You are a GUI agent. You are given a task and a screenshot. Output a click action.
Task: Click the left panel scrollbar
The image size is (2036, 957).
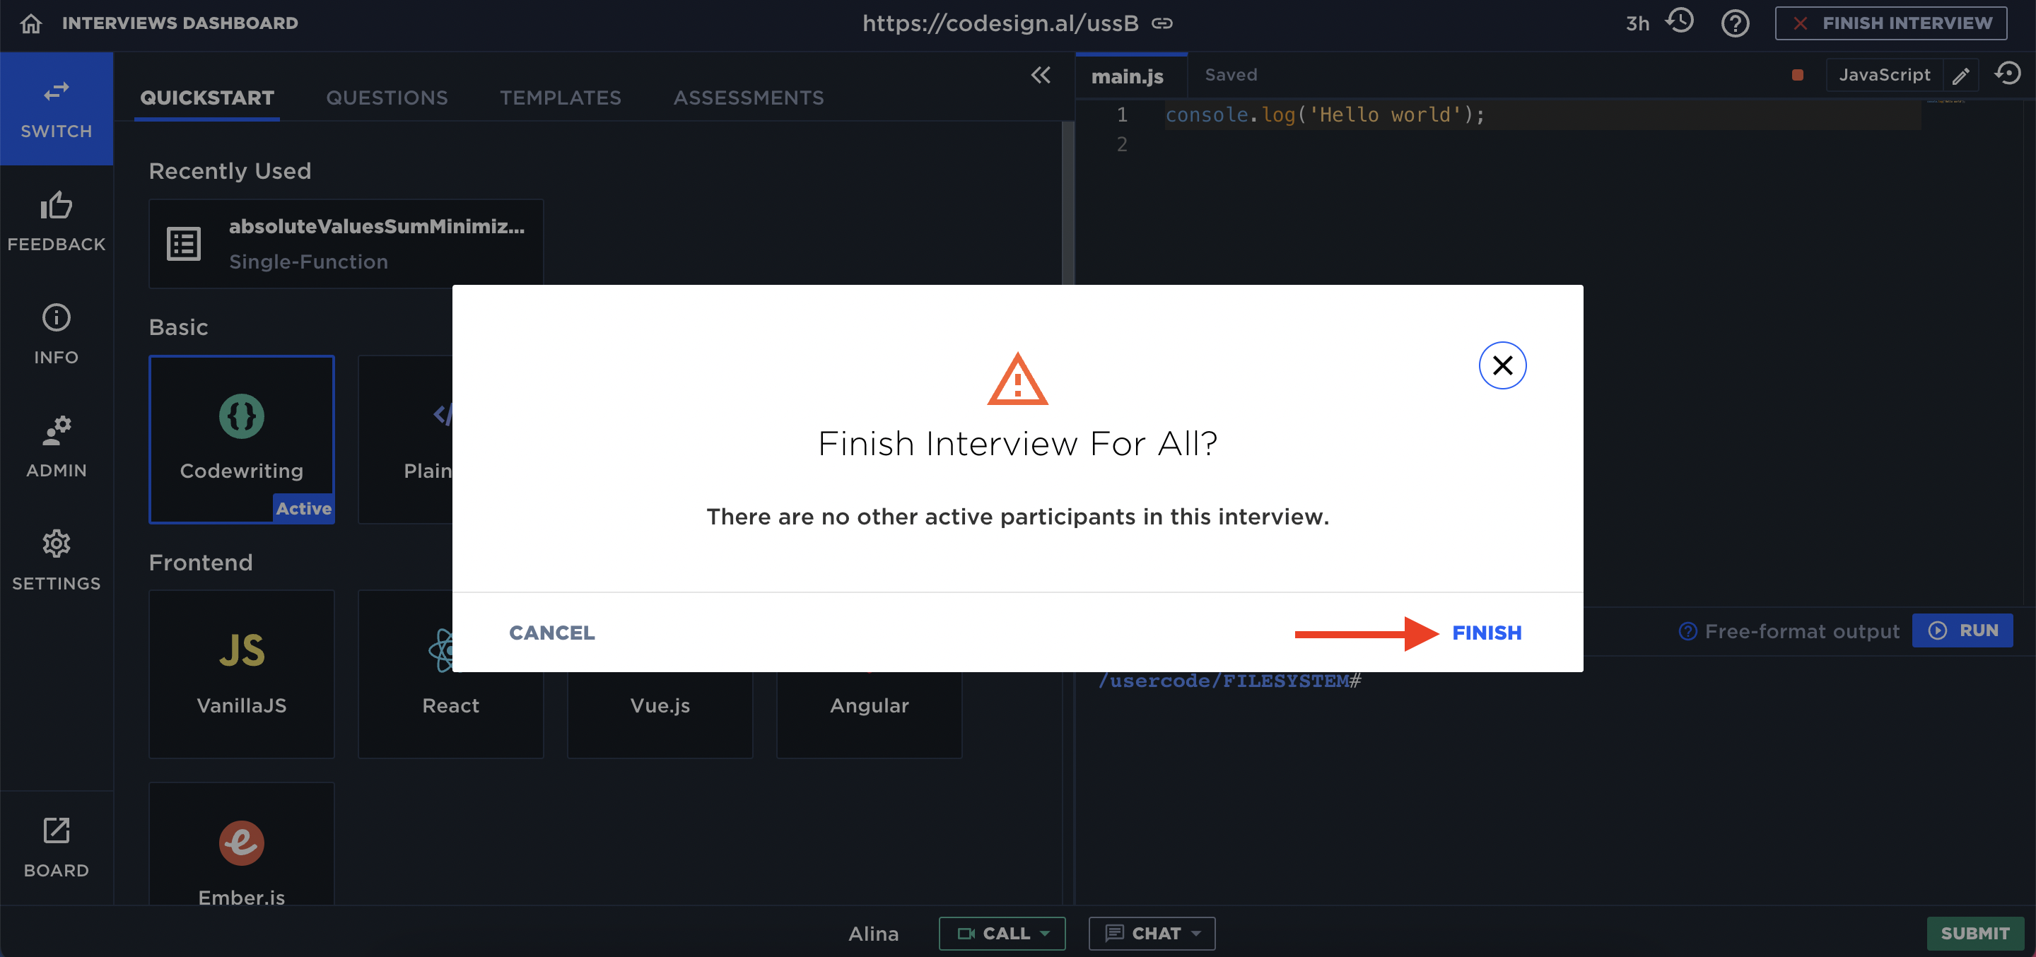pos(1067,203)
